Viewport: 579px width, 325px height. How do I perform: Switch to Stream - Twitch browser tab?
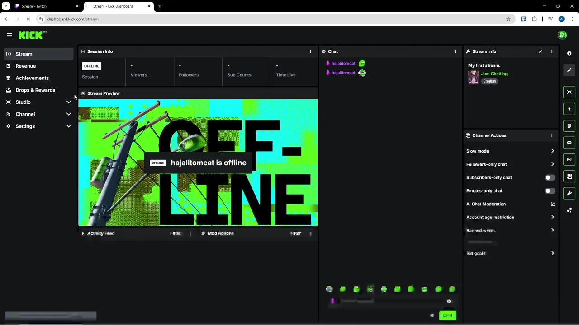tap(47, 6)
